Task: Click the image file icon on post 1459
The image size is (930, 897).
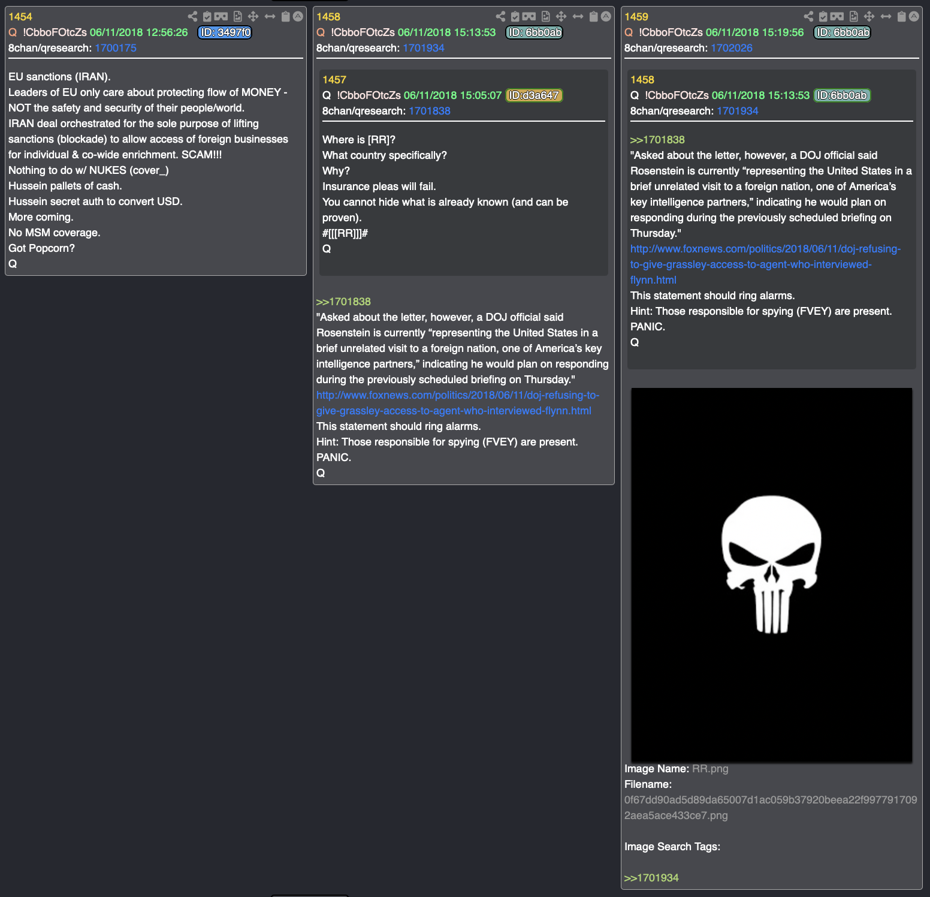Action: (x=853, y=17)
